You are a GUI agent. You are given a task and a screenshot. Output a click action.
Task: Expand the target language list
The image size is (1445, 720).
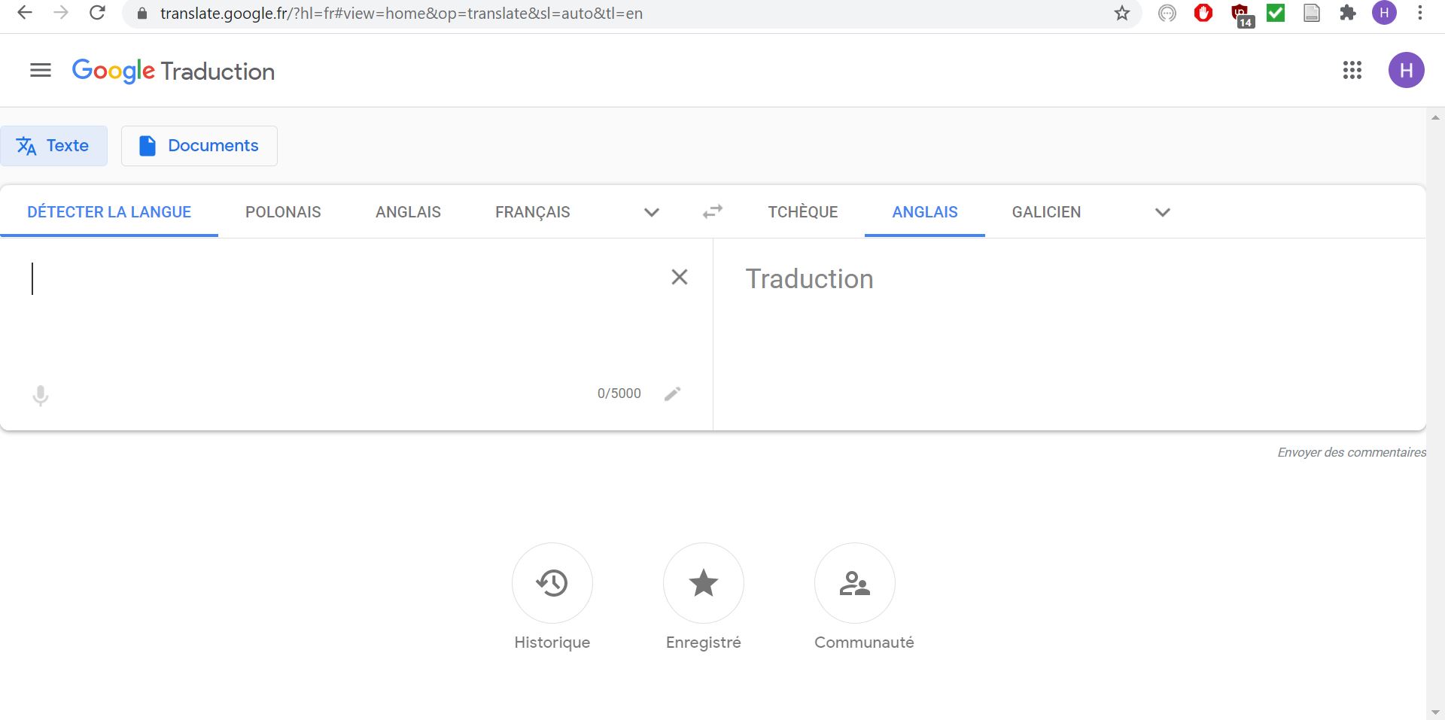point(1163,212)
